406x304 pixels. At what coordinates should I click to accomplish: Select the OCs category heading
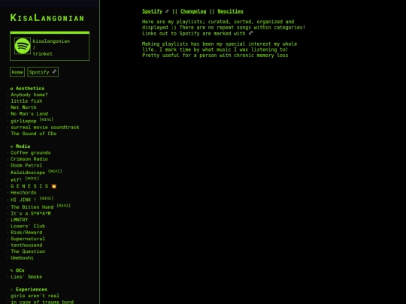[x=20, y=270]
